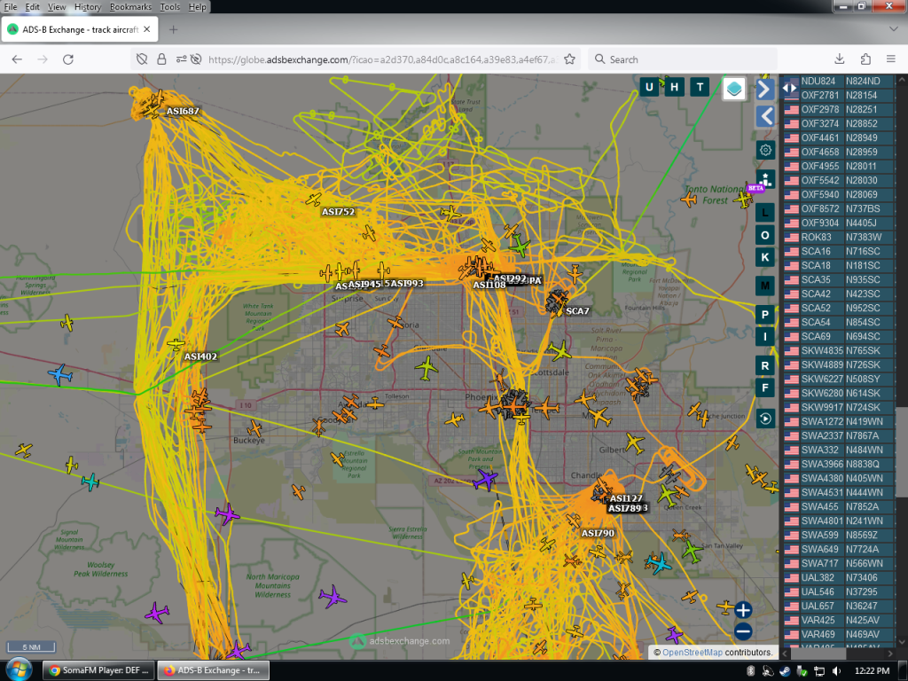Open the Tools menu
This screenshot has width=908, height=681.
[x=169, y=7]
